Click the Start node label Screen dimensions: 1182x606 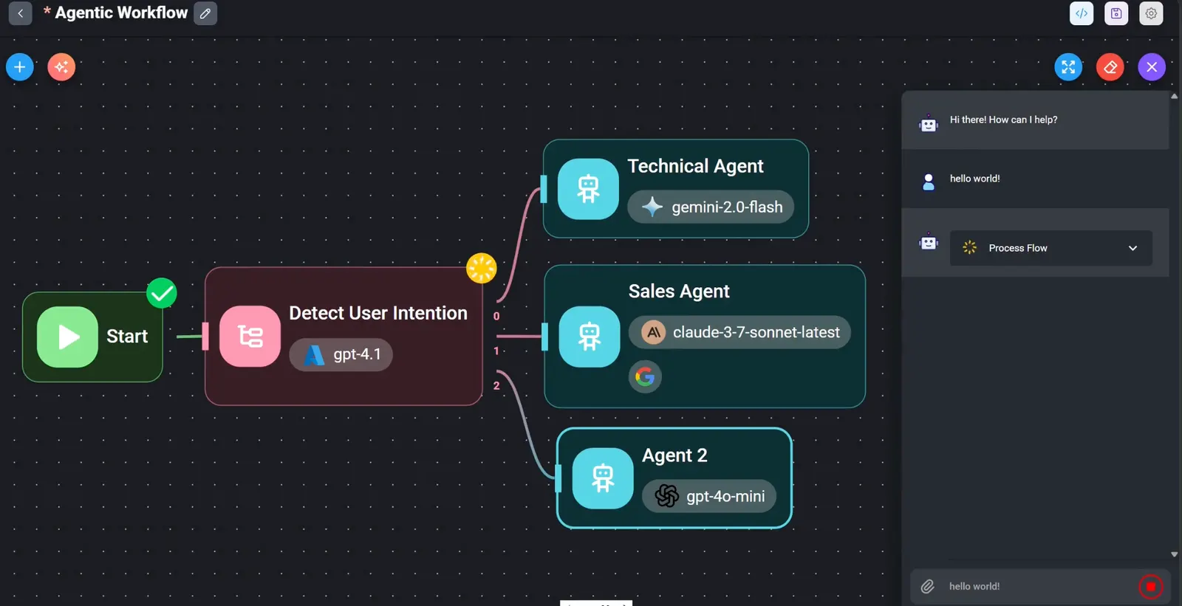click(x=127, y=337)
